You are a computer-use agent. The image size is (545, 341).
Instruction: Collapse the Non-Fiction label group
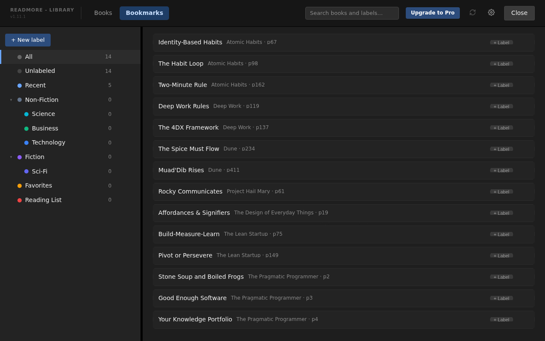11,100
